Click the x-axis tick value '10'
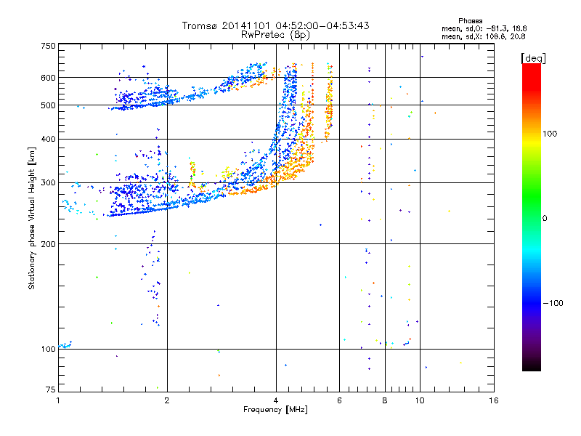 (420, 400)
